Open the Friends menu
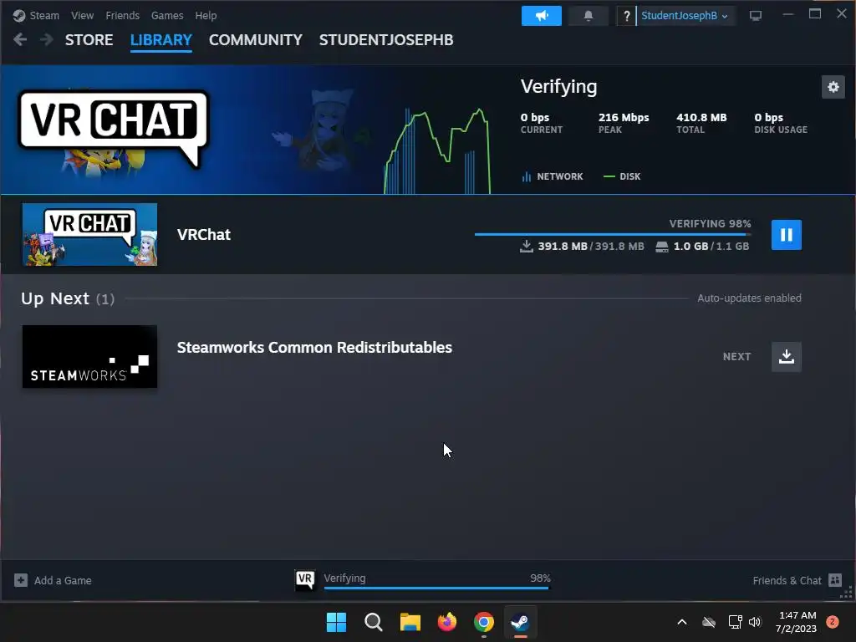Image resolution: width=856 pixels, height=642 pixels. click(122, 16)
